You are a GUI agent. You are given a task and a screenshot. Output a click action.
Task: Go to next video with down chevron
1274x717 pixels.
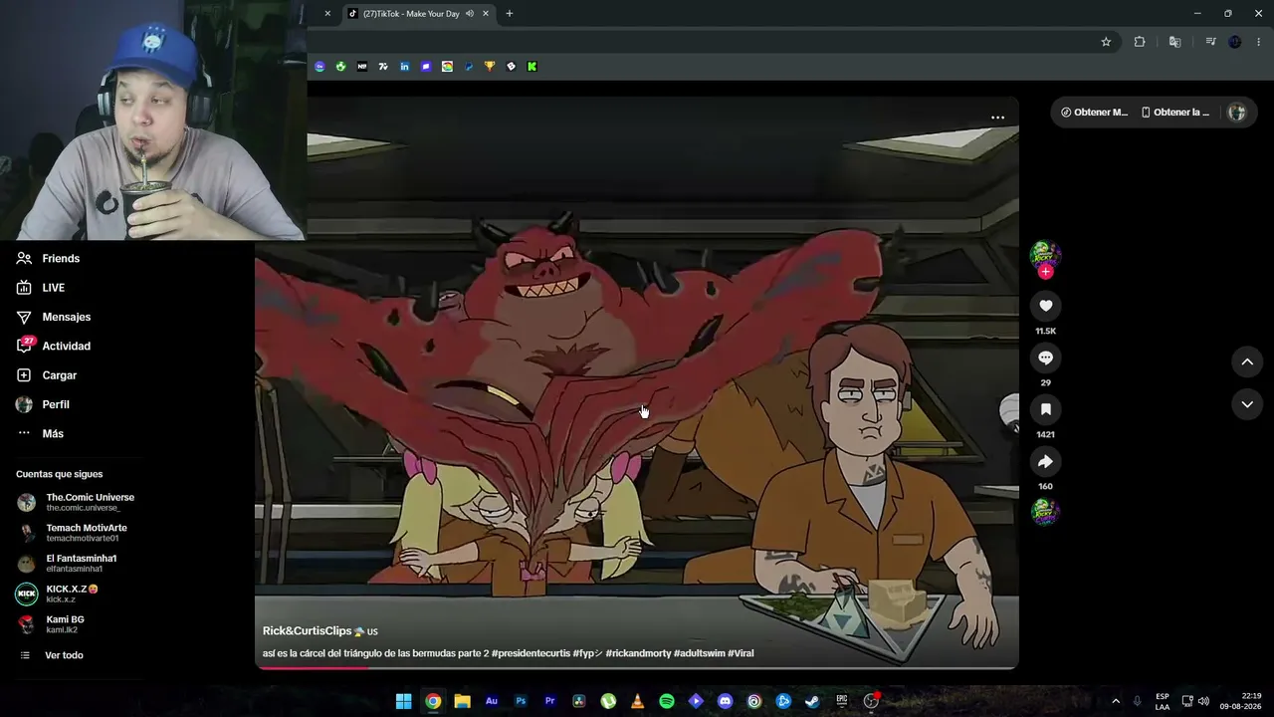click(x=1247, y=404)
